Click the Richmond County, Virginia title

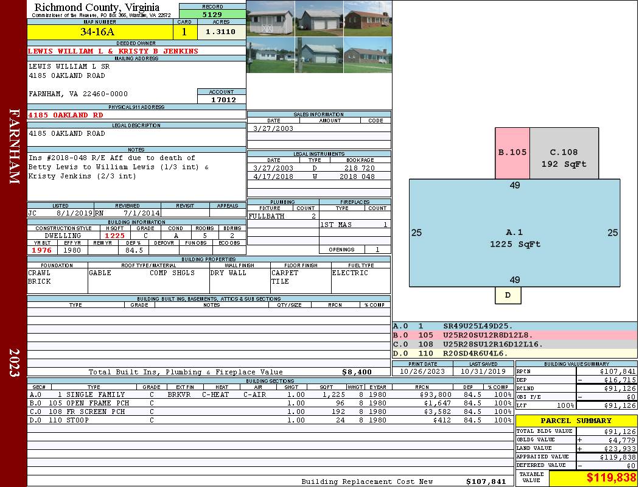click(97, 7)
